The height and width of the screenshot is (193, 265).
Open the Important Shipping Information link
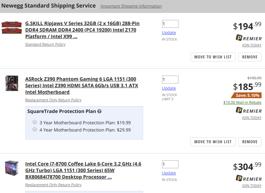[131, 6]
